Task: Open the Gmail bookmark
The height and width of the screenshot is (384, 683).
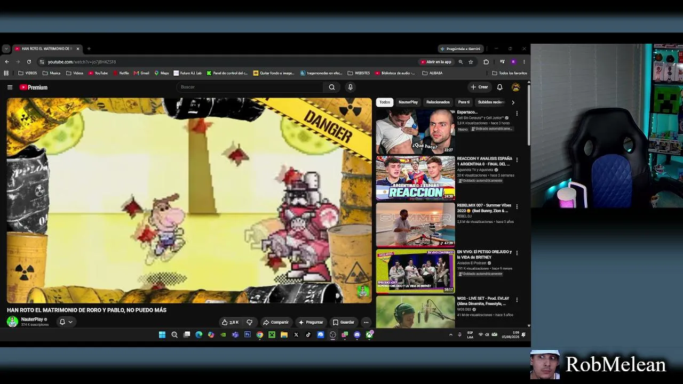Action: click(x=141, y=73)
